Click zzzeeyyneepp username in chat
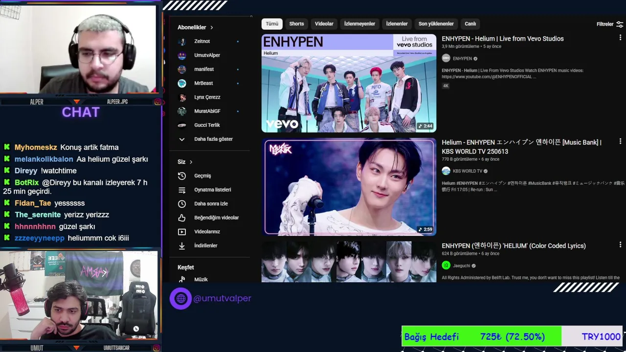The height and width of the screenshot is (352, 626). coord(40,238)
